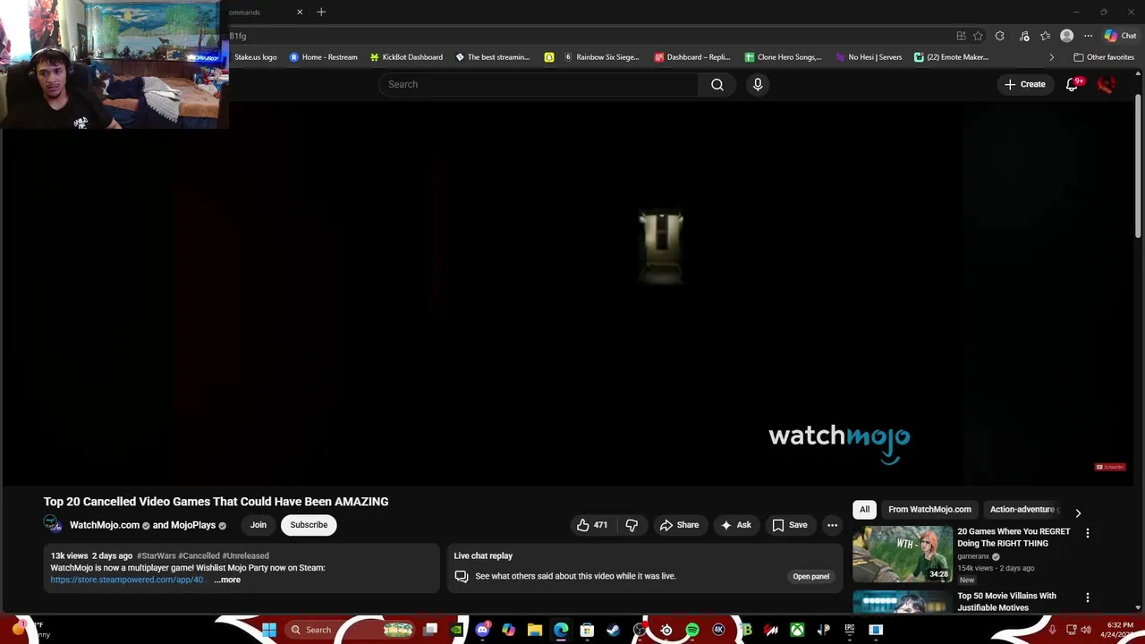Open The best streaming bookmark
1145x644 pixels.
492,57
